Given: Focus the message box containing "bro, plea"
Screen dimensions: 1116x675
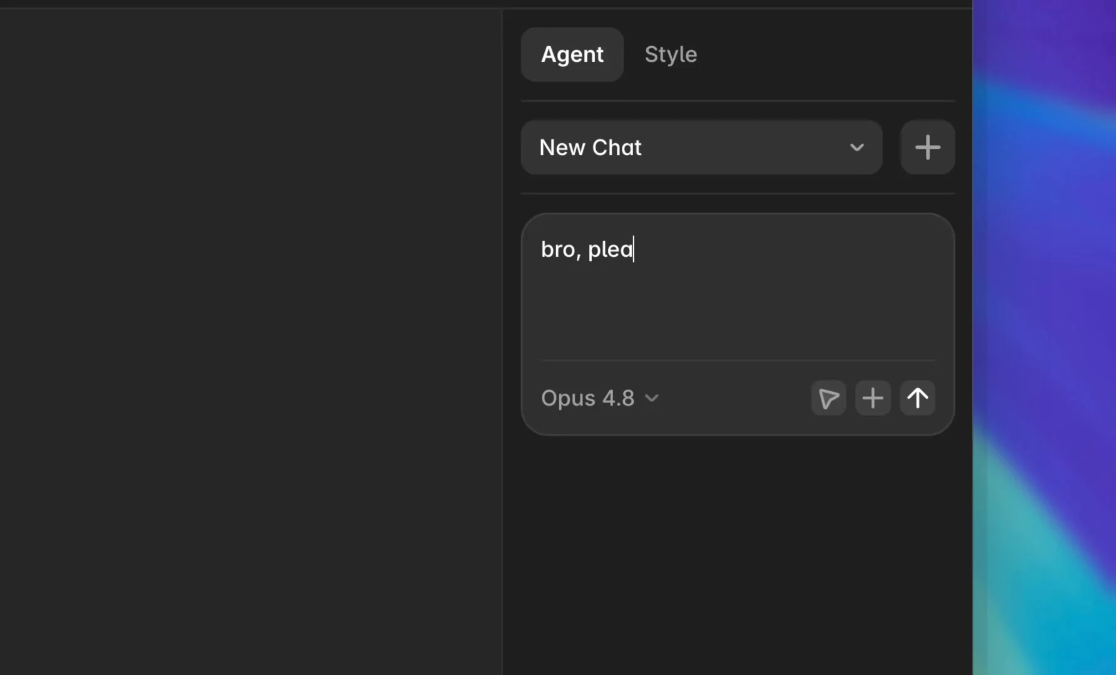Looking at the screenshot, I should point(738,287).
